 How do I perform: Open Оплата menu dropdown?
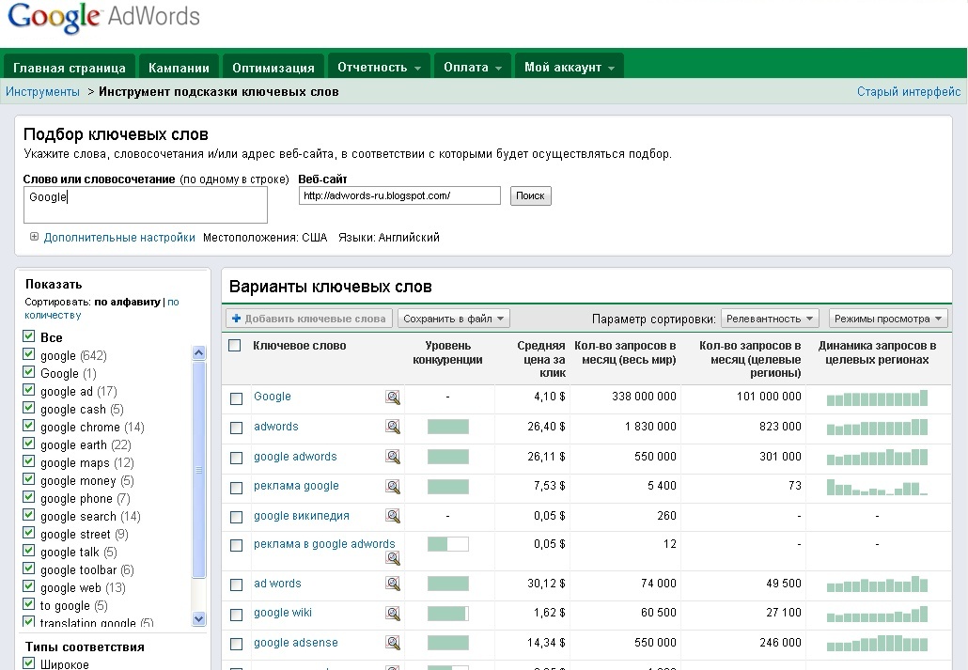pos(473,67)
